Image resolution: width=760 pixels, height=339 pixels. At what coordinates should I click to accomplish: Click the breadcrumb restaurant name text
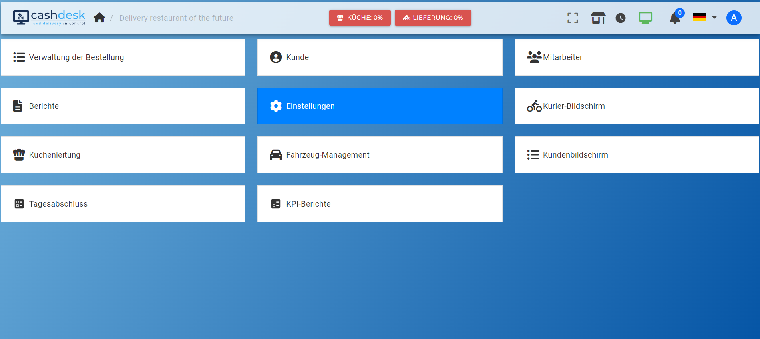[176, 18]
